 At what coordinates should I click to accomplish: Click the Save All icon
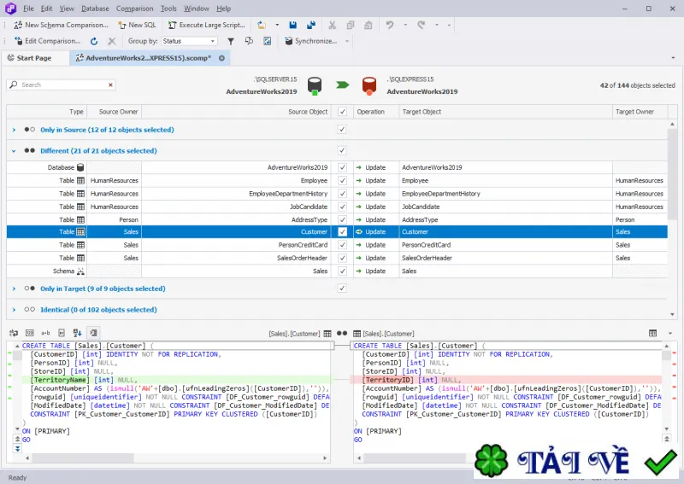(x=311, y=25)
